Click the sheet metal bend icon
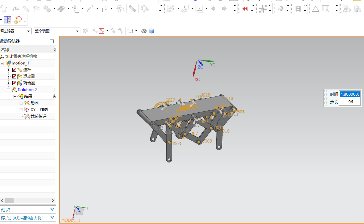The width and height of the screenshot is (364, 224). [x=280, y=9]
